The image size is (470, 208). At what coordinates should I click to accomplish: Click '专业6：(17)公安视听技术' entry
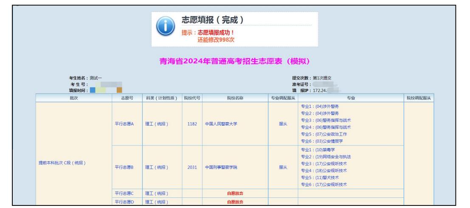(324, 185)
